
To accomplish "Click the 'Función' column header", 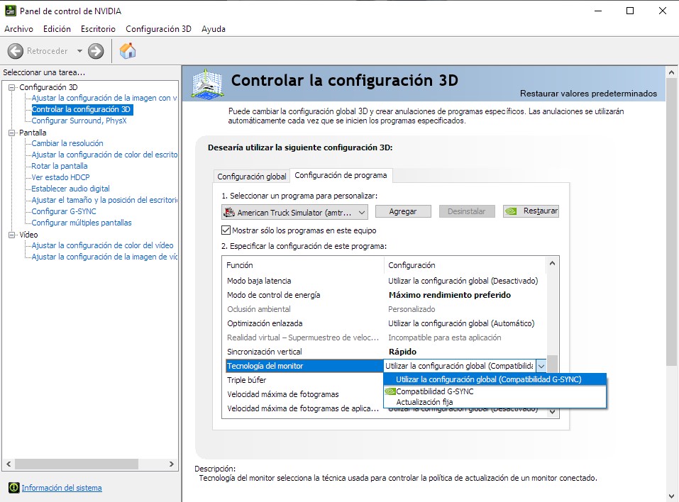I will tap(303, 265).
